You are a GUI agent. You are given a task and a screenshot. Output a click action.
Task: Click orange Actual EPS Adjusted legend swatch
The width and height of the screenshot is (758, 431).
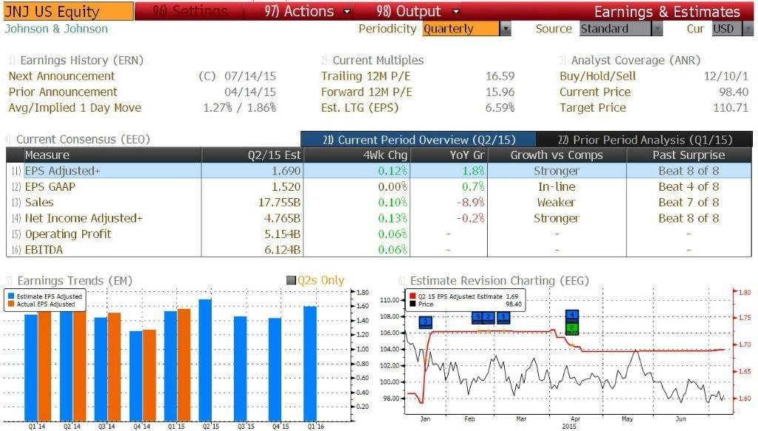(11, 304)
